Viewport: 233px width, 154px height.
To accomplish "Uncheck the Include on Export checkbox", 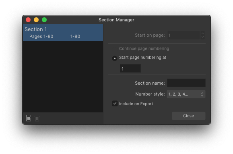I will point(115,104).
